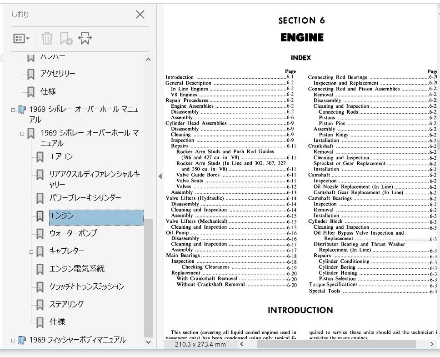
Task: Click index entry Camshaft Bearings
Action: click(330, 198)
